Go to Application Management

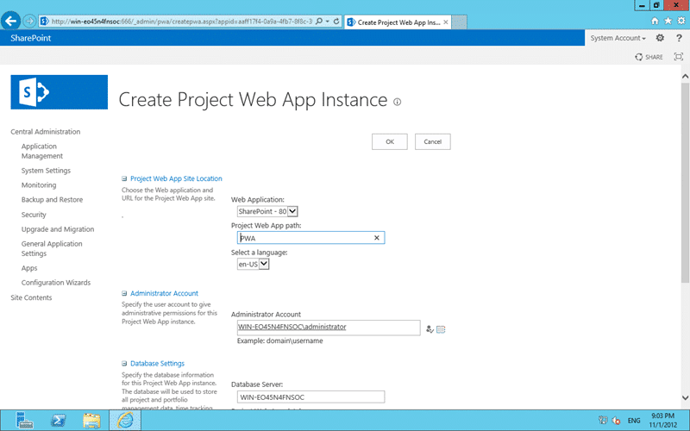42,151
